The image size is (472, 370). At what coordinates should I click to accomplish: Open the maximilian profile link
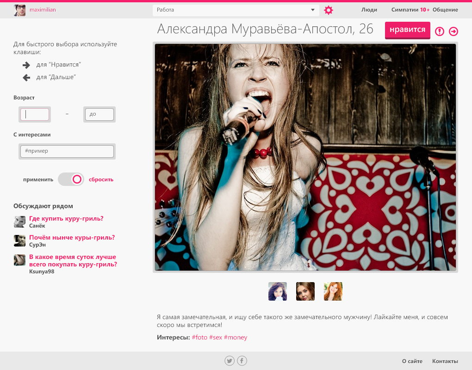click(x=43, y=10)
